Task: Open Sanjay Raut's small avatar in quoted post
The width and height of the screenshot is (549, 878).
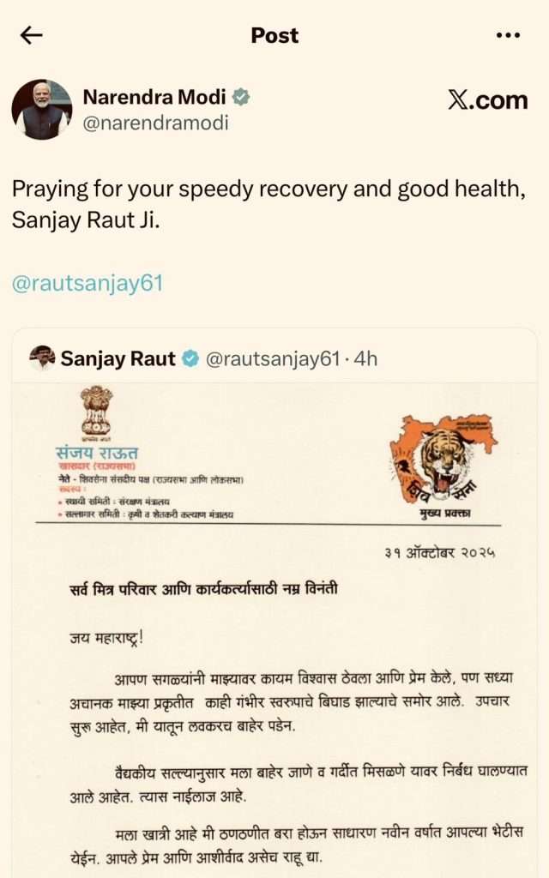Action: tap(42, 358)
